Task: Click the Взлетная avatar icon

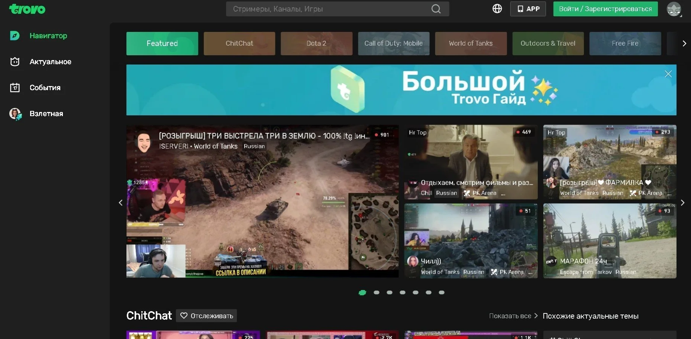Action: click(x=15, y=113)
